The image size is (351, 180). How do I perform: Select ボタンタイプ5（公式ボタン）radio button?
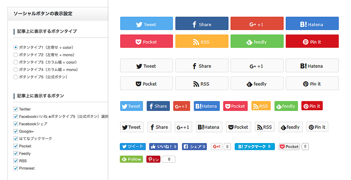pos(15,77)
